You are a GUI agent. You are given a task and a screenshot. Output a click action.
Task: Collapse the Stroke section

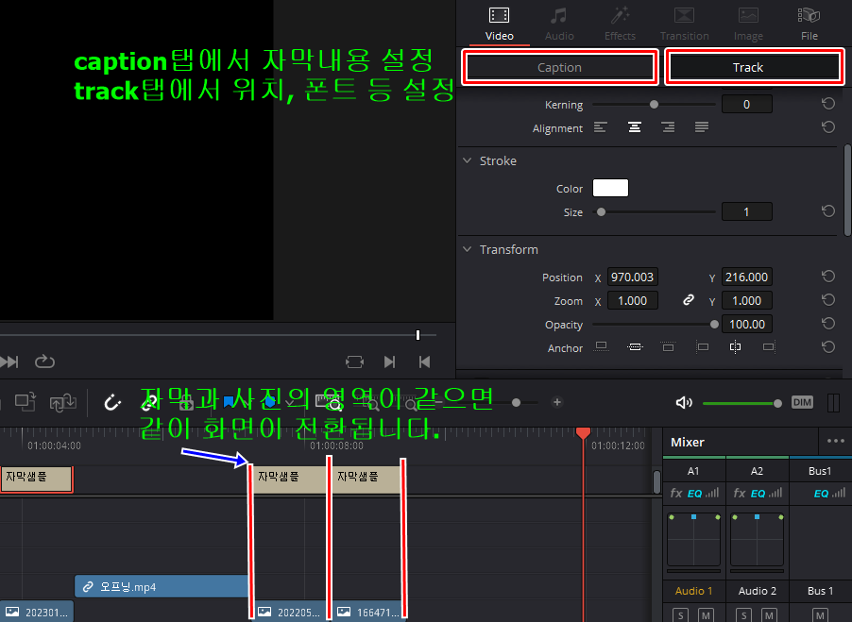[467, 160]
